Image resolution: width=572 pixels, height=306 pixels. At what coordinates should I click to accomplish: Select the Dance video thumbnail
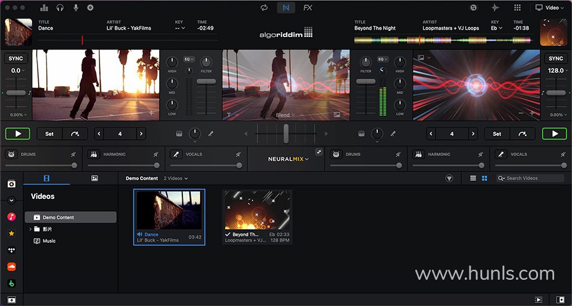click(169, 217)
